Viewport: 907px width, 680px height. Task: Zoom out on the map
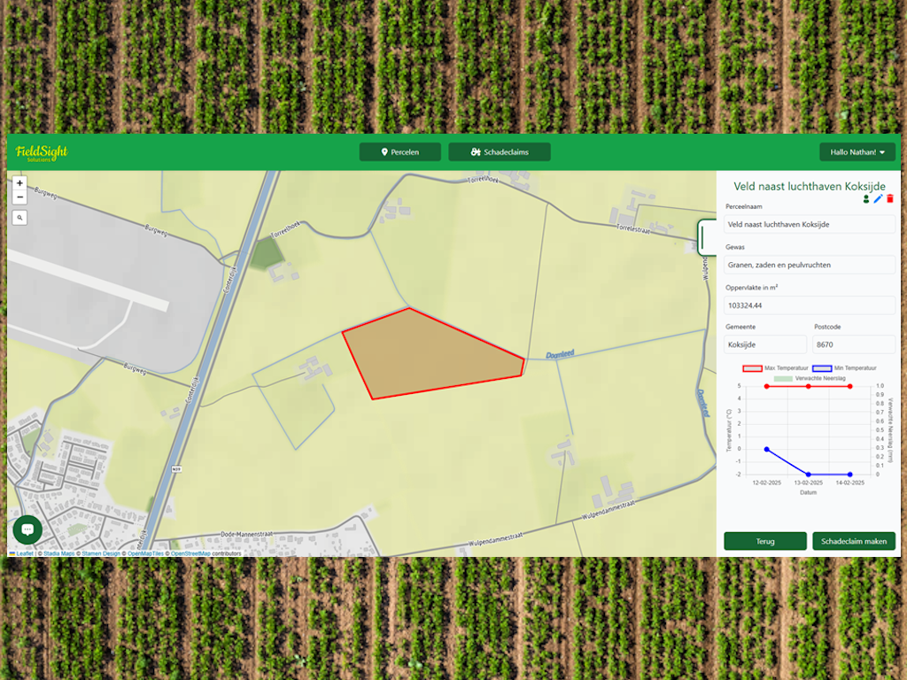tap(19, 197)
